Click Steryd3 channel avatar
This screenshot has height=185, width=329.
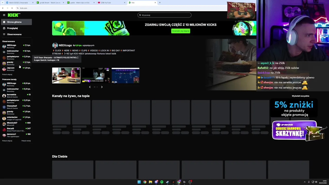4,129
